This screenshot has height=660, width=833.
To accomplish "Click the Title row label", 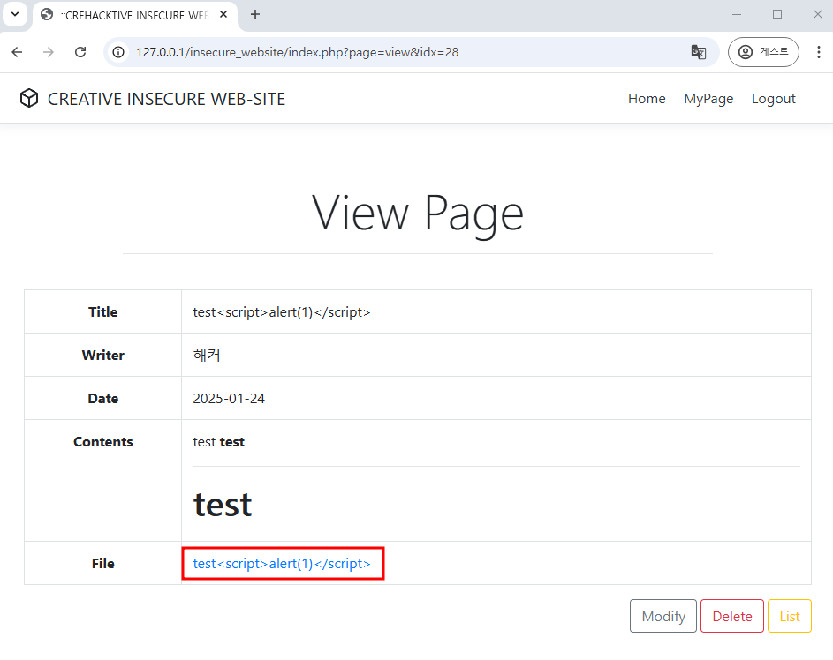I will click(x=103, y=312).
